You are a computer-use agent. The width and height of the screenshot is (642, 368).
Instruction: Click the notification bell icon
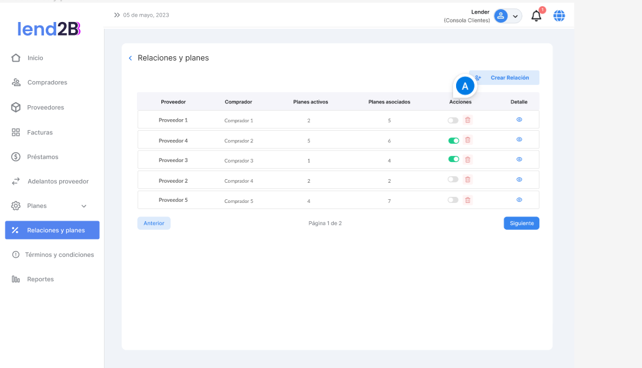[536, 17]
